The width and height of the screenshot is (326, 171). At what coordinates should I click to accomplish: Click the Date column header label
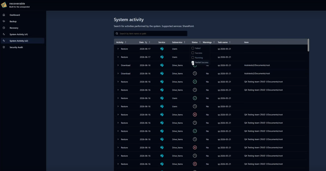coord(141,42)
